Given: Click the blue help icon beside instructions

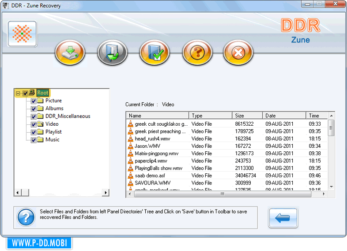Looking at the screenshot, I should coord(26,217).
